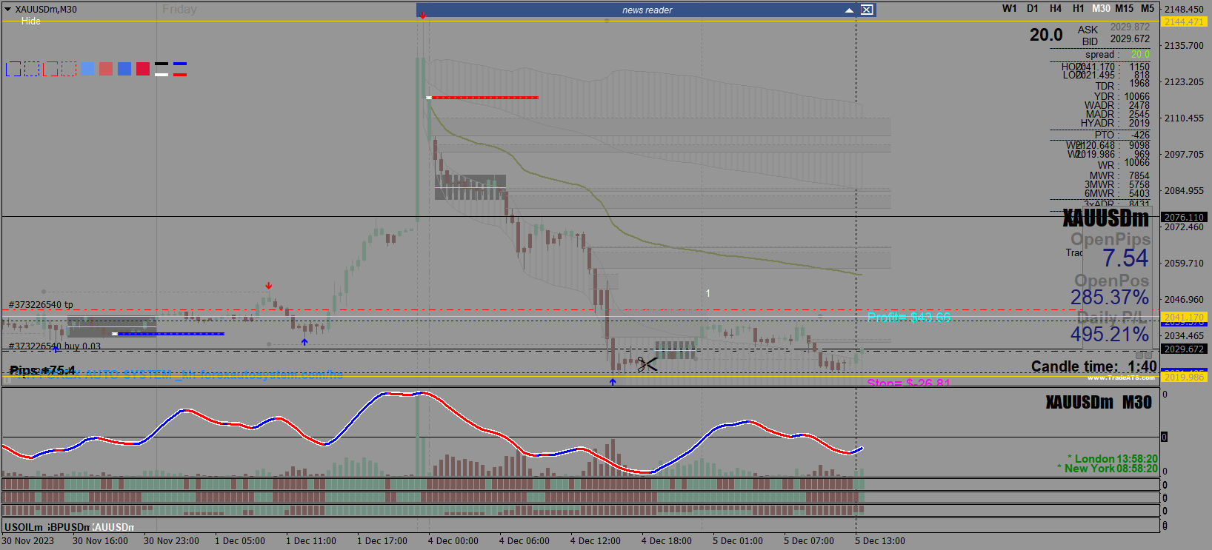
Task: Click the #373226540 buy 0.03 order label
Action: (x=54, y=346)
